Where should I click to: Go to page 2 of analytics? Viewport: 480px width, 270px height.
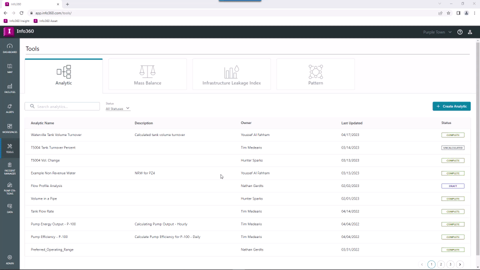pos(441,264)
